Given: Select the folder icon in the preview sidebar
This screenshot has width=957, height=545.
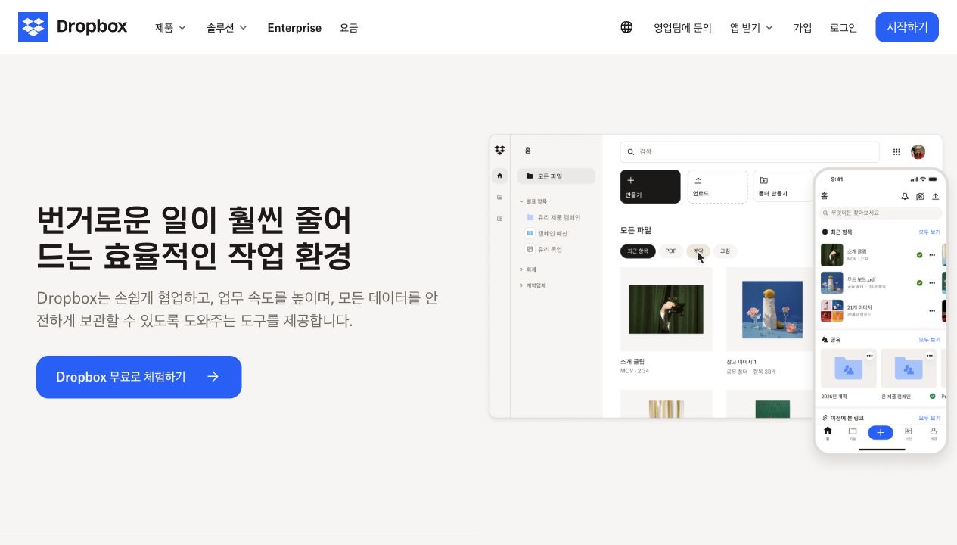Looking at the screenshot, I should click(499, 197).
